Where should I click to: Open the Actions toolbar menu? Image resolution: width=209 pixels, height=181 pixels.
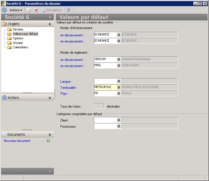point(16,10)
